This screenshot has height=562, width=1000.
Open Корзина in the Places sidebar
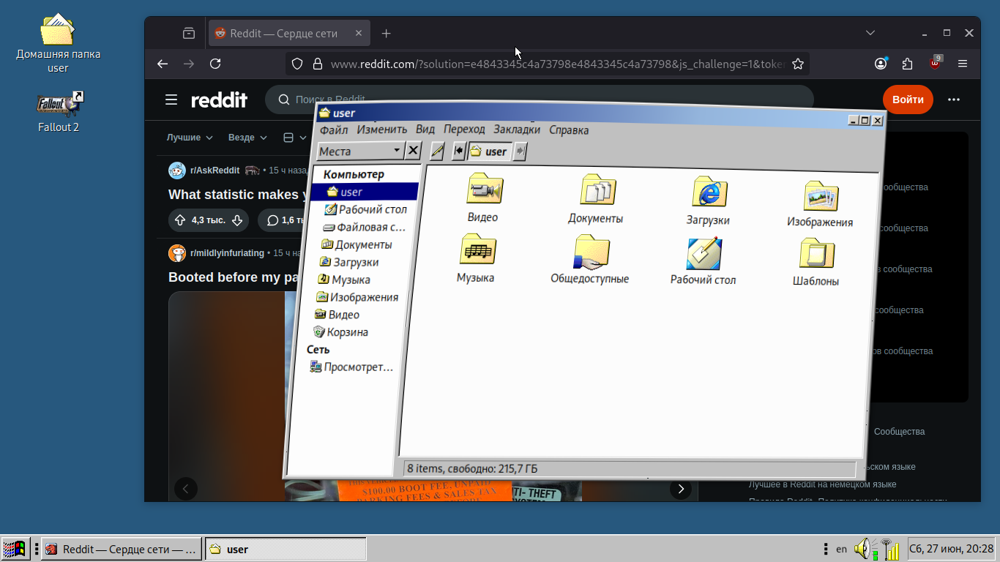coord(340,332)
